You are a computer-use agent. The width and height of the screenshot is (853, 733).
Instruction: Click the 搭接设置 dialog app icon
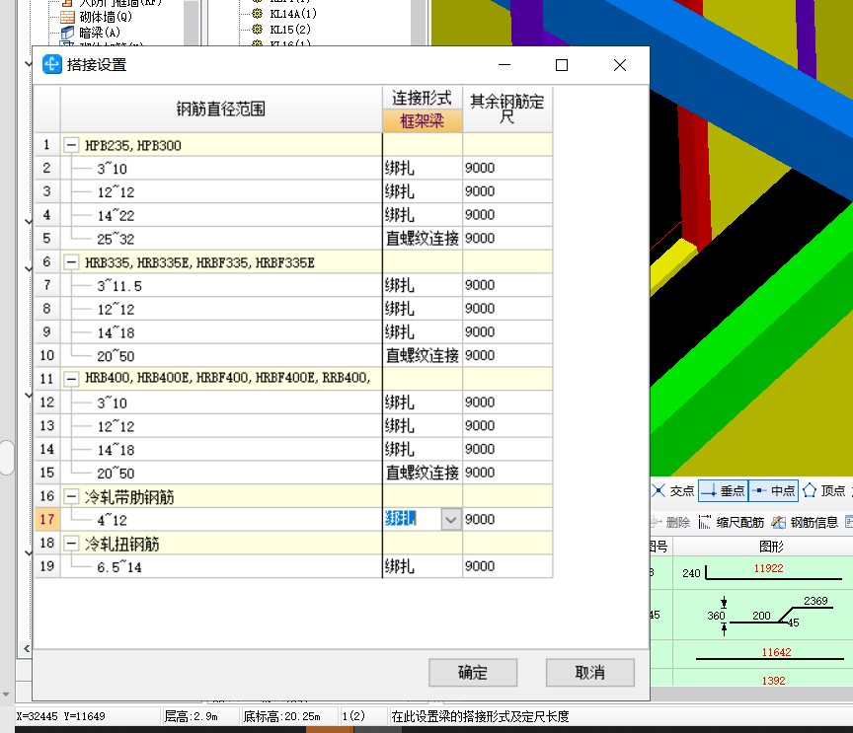pyautogui.click(x=52, y=64)
